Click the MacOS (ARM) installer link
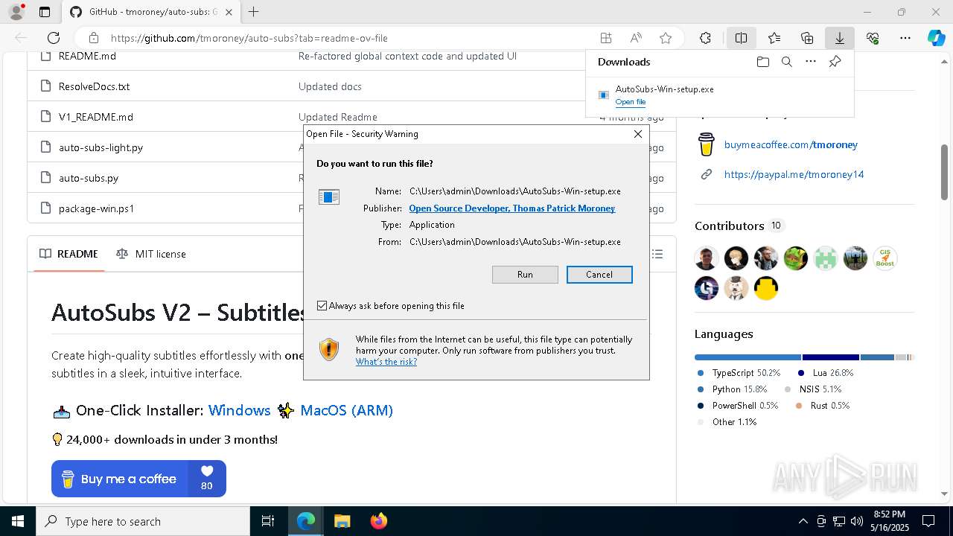 point(346,410)
